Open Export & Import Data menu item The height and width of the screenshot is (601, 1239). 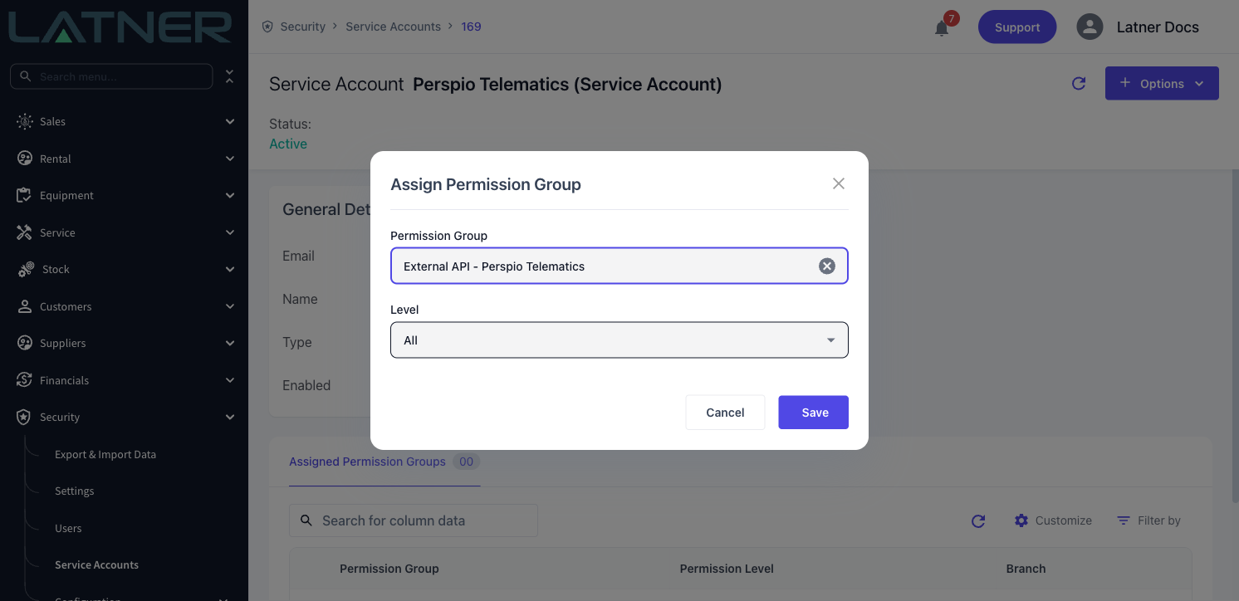[105, 454]
